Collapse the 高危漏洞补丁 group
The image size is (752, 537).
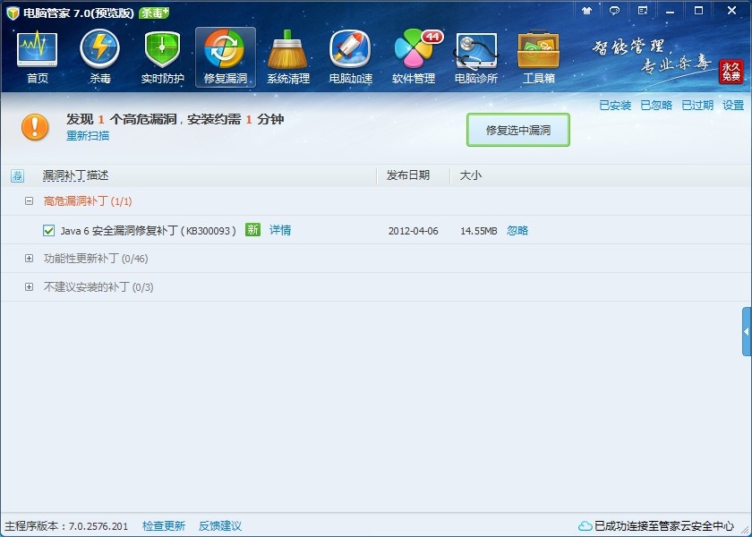pyautogui.click(x=29, y=202)
